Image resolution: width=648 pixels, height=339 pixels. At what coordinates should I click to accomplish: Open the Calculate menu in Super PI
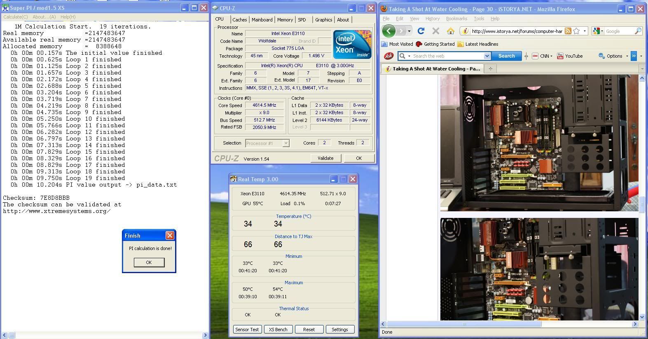(16, 17)
